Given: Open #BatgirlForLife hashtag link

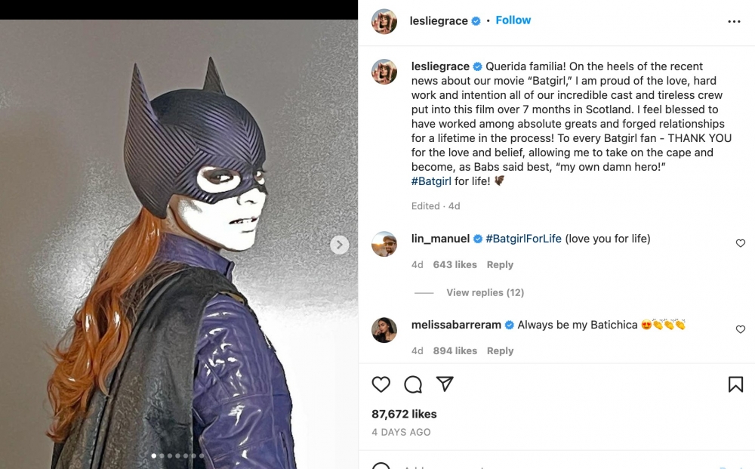Looking at the screenshot, I should (x=523, y=239).
